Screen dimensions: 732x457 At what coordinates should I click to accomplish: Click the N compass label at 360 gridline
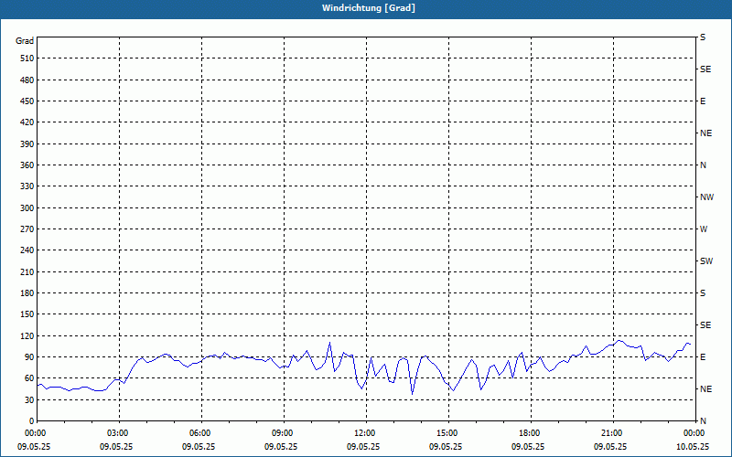tap(703, 165)
